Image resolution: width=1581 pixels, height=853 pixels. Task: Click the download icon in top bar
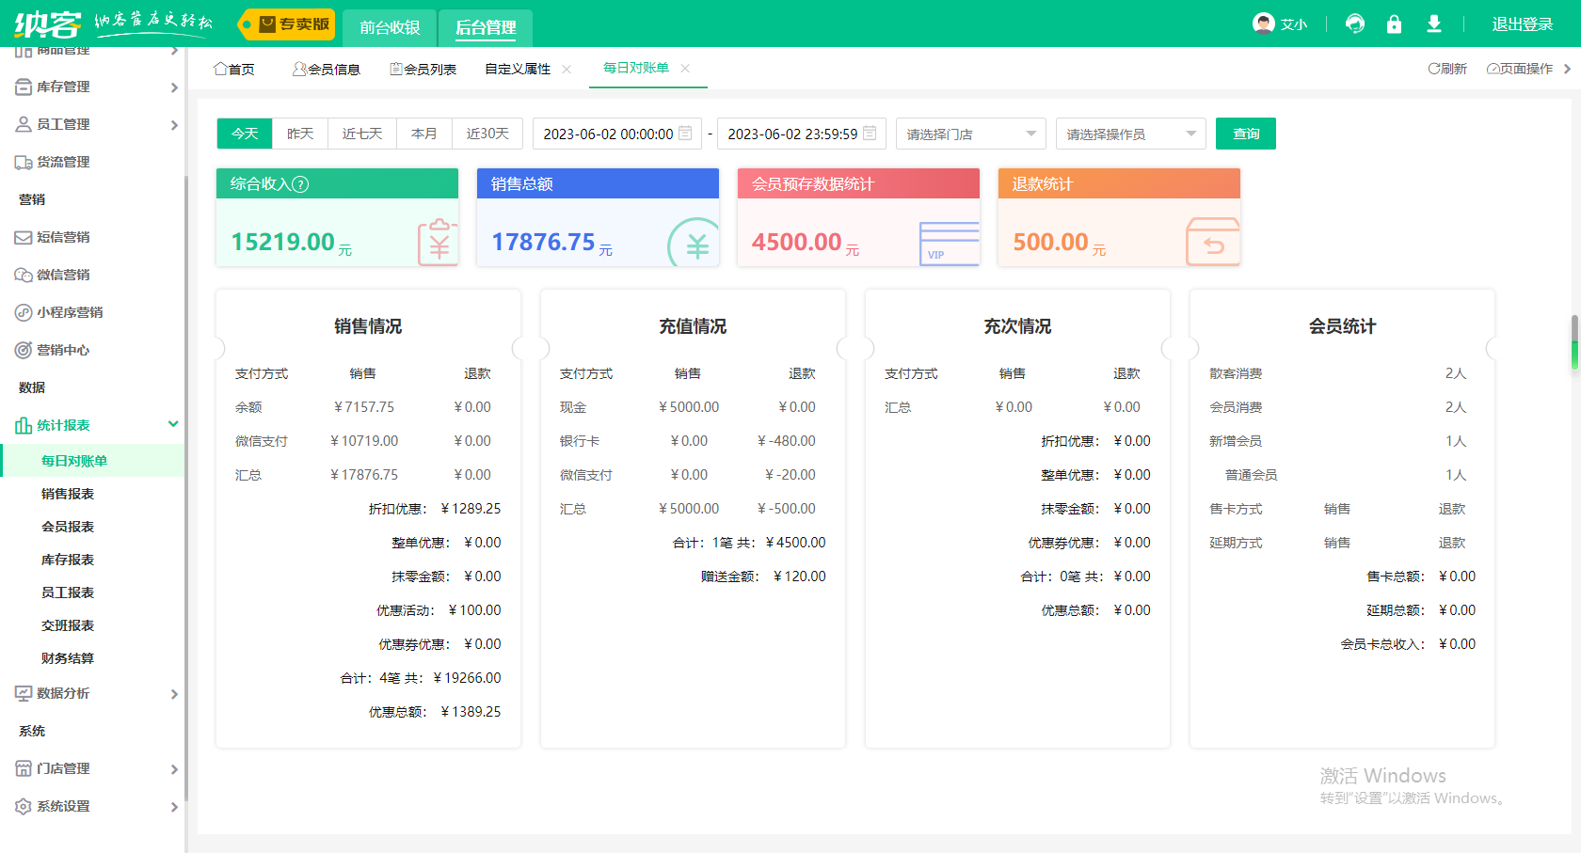coord(1434,24)
